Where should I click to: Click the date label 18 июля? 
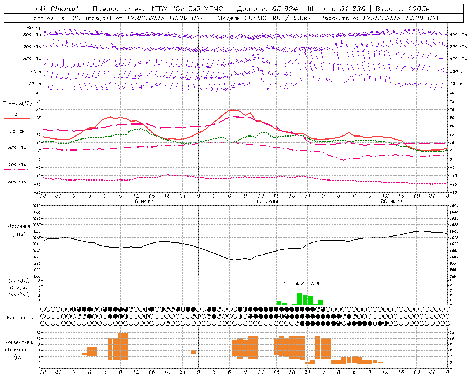[x=143, y=201]
